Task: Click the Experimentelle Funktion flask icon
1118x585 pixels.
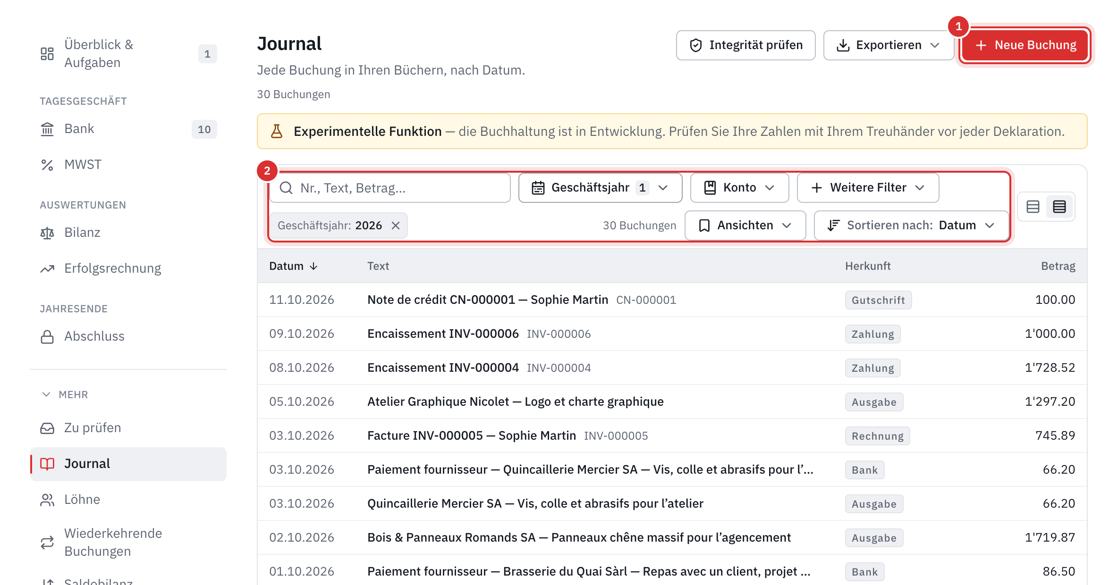Action: coord(277,131)
